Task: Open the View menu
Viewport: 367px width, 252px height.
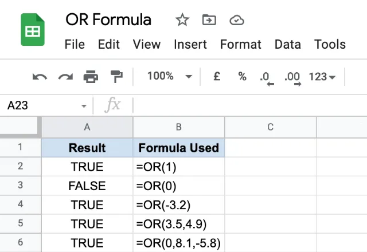Action: pyautogui.click(x=147, y=44)
